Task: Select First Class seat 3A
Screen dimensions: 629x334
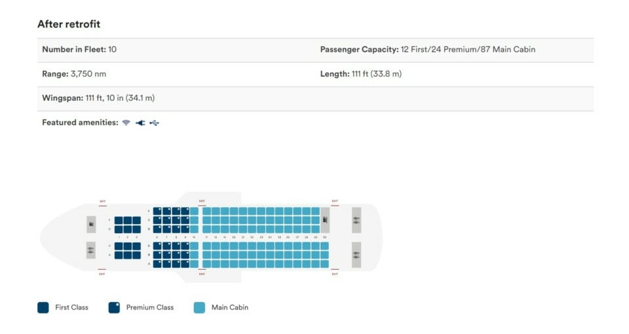Action: 136,255
